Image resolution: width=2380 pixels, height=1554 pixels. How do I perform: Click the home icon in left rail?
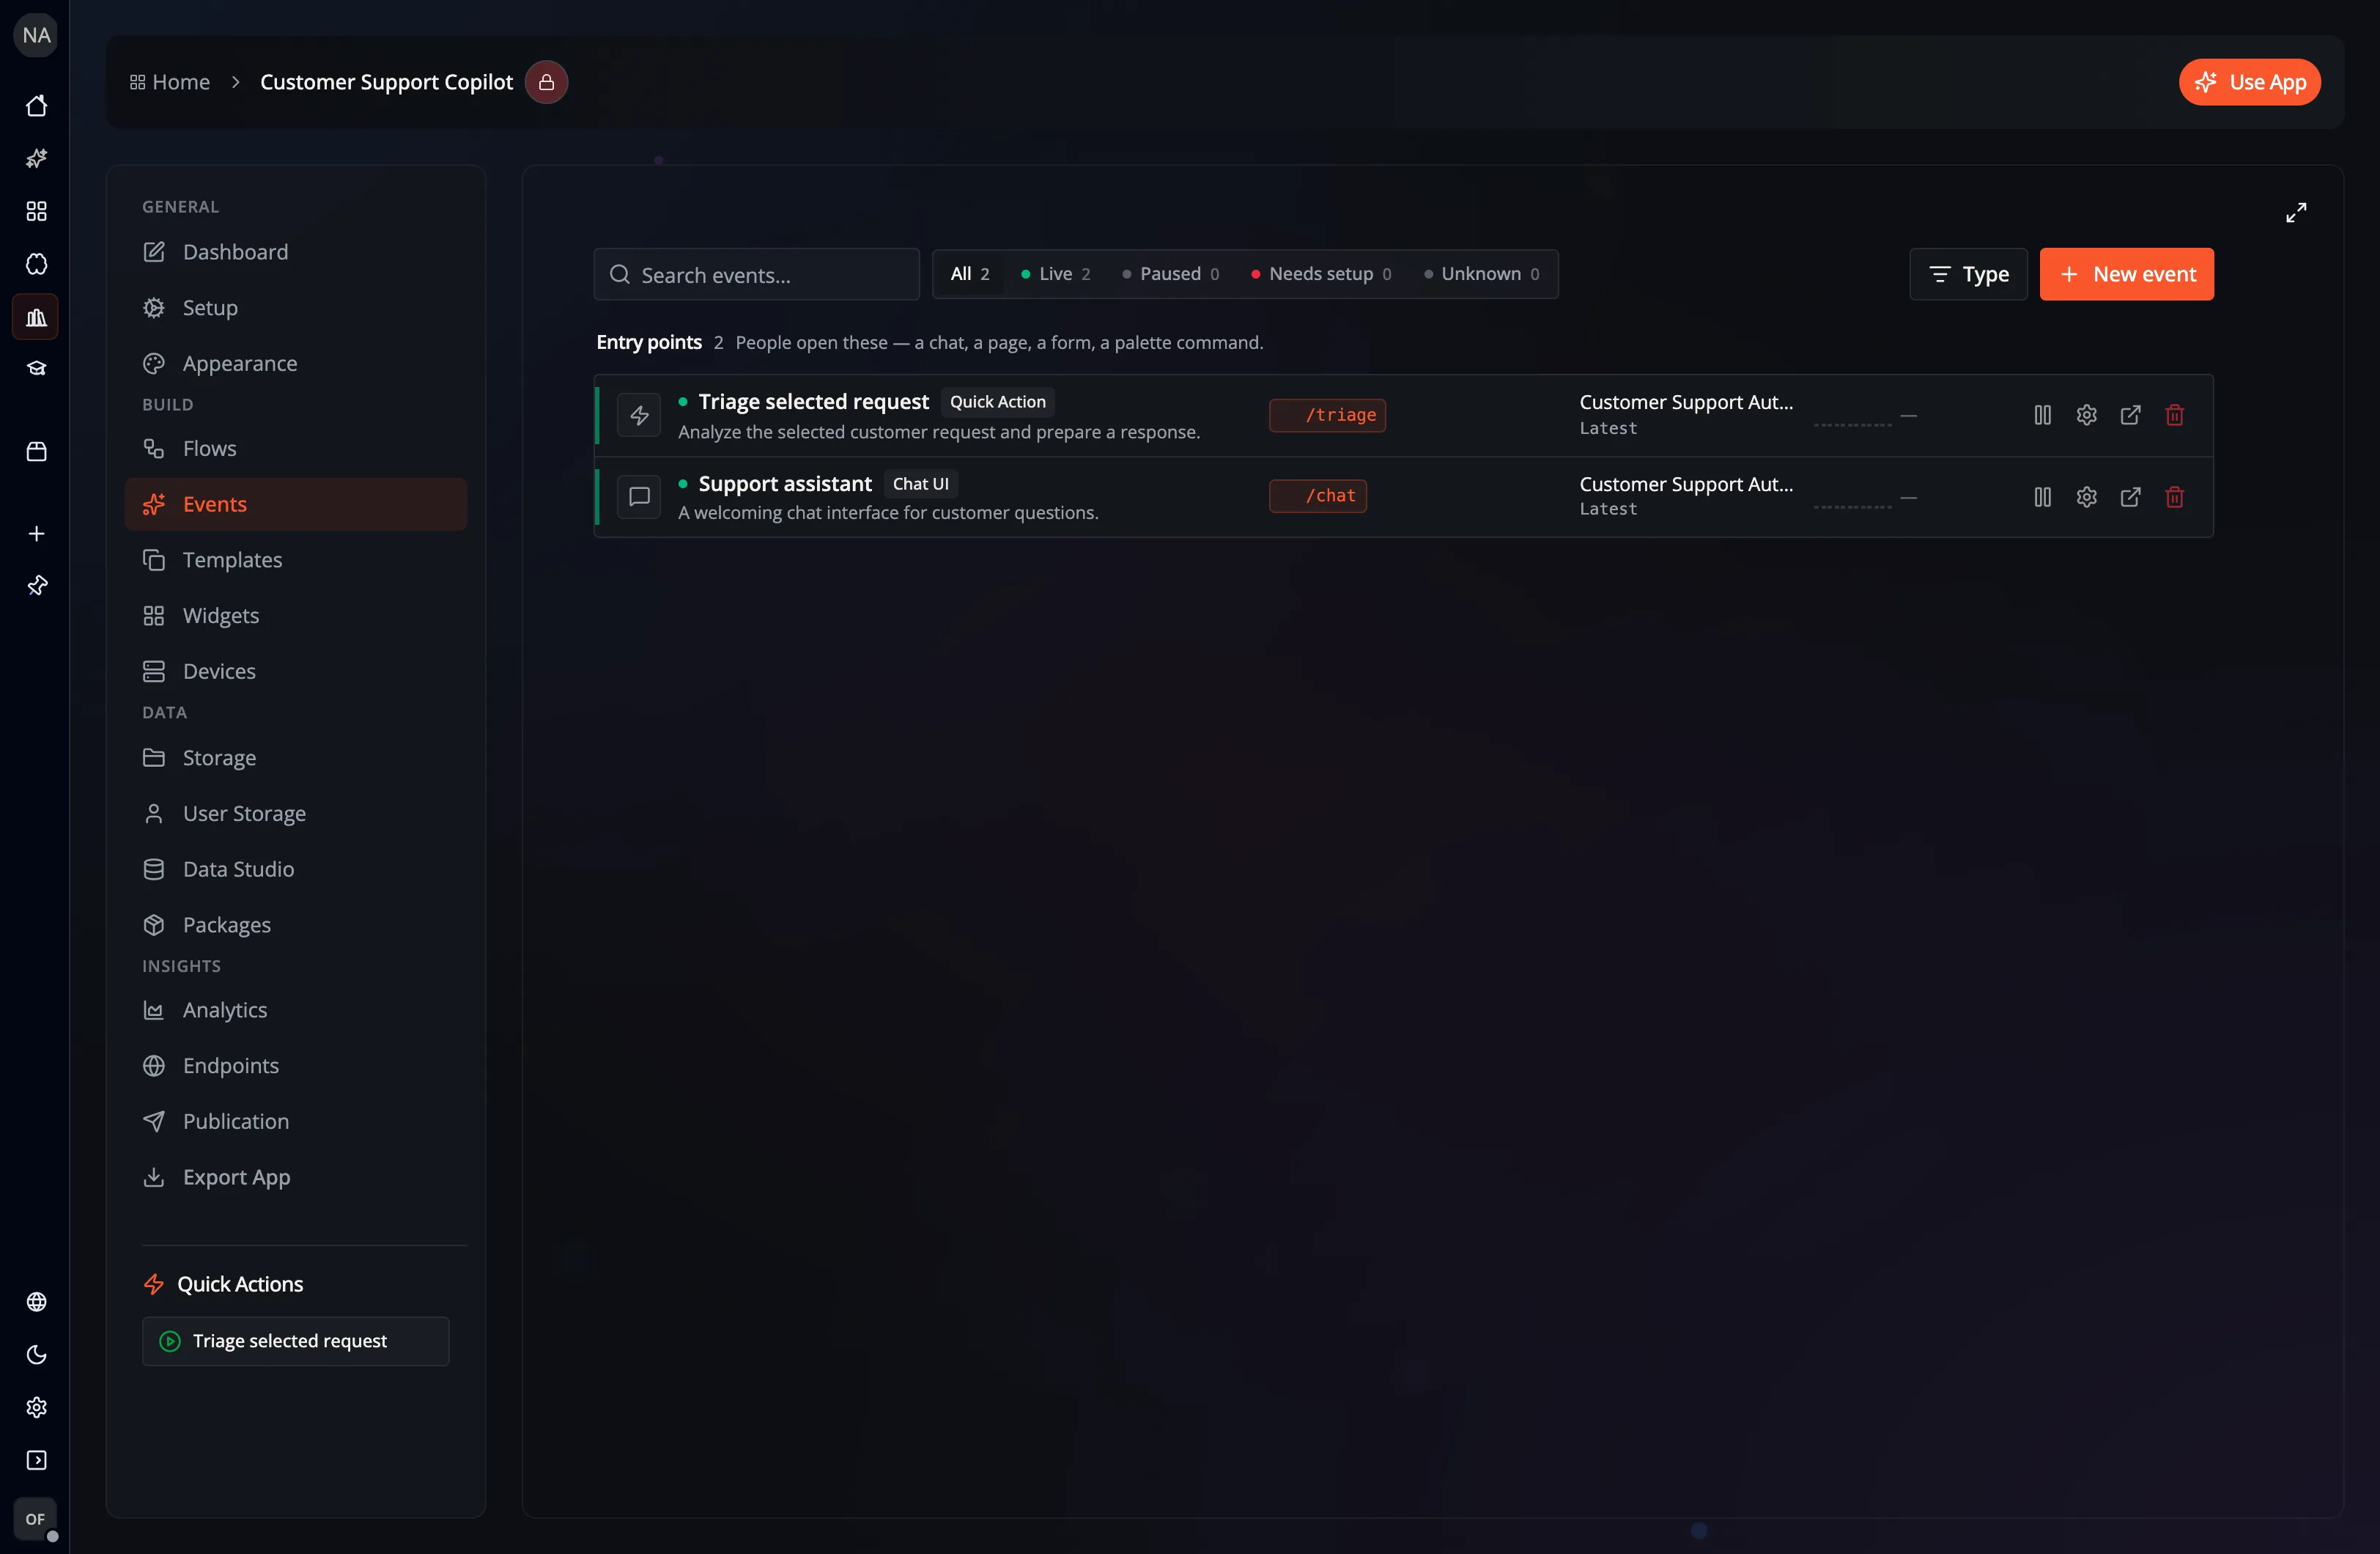pos(37,105)
